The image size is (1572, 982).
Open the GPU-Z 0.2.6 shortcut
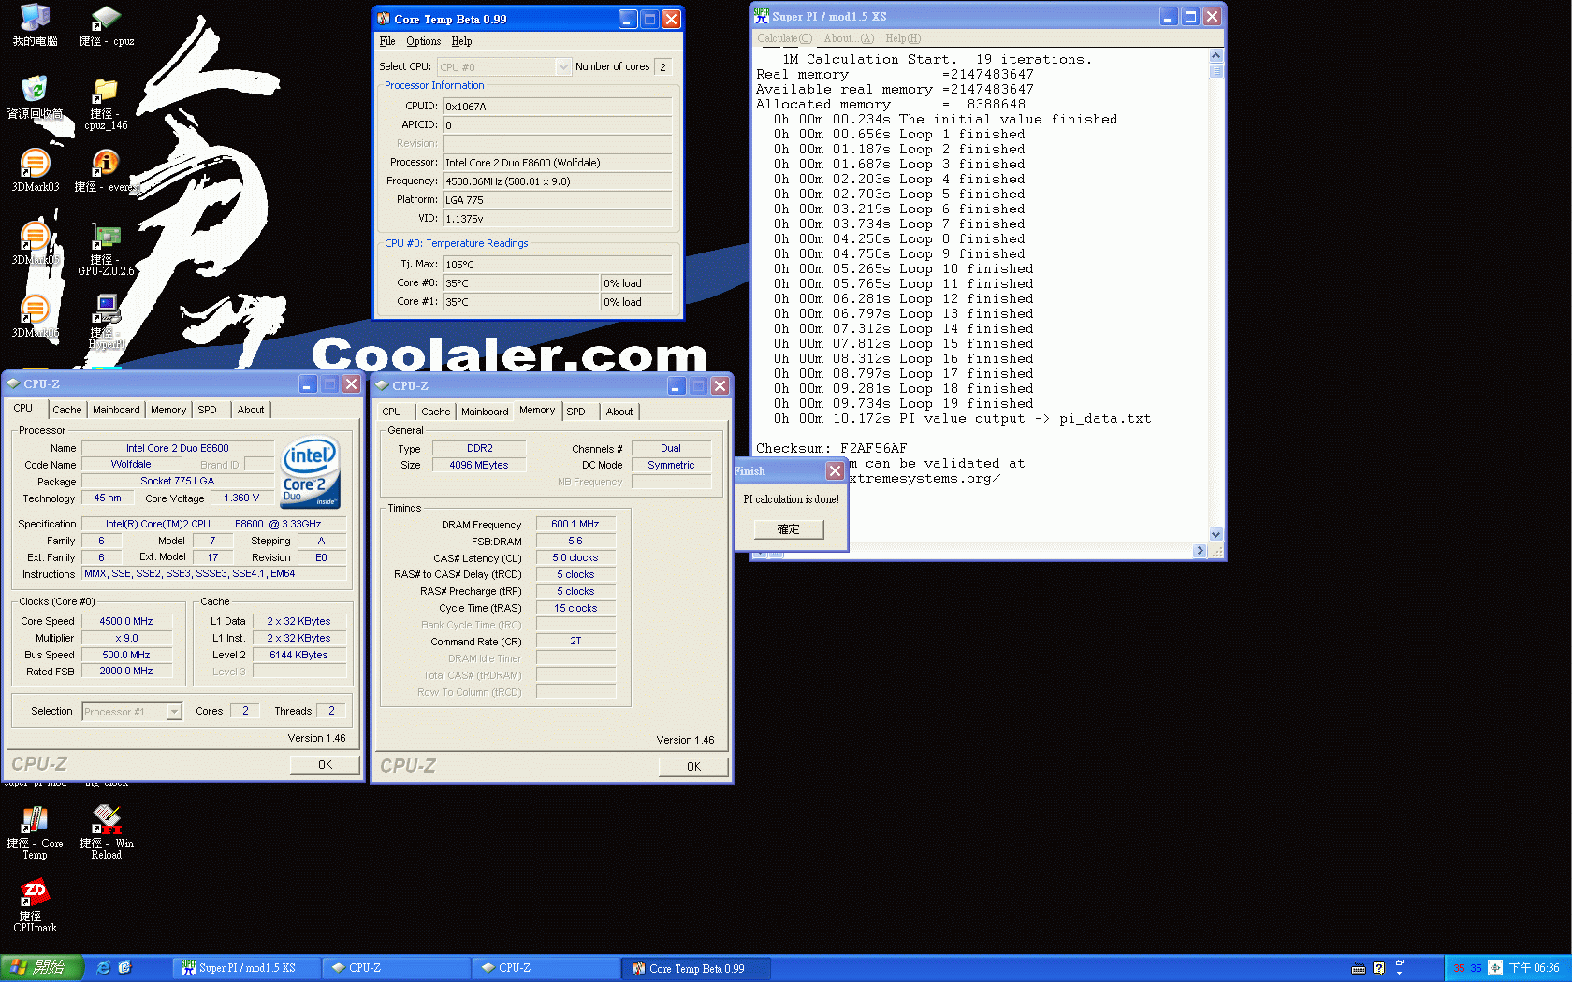[x=106, y=250]
